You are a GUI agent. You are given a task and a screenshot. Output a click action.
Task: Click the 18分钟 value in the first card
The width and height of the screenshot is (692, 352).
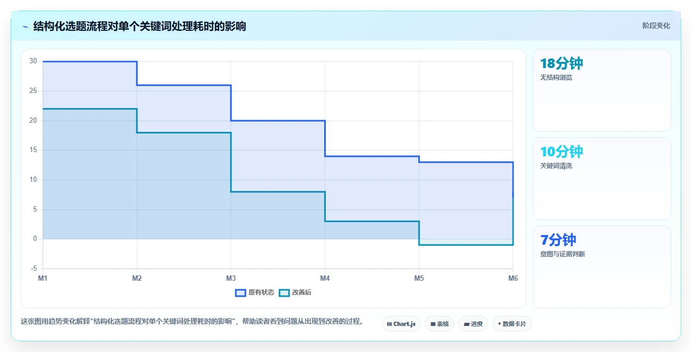click(x=562, y=64)
